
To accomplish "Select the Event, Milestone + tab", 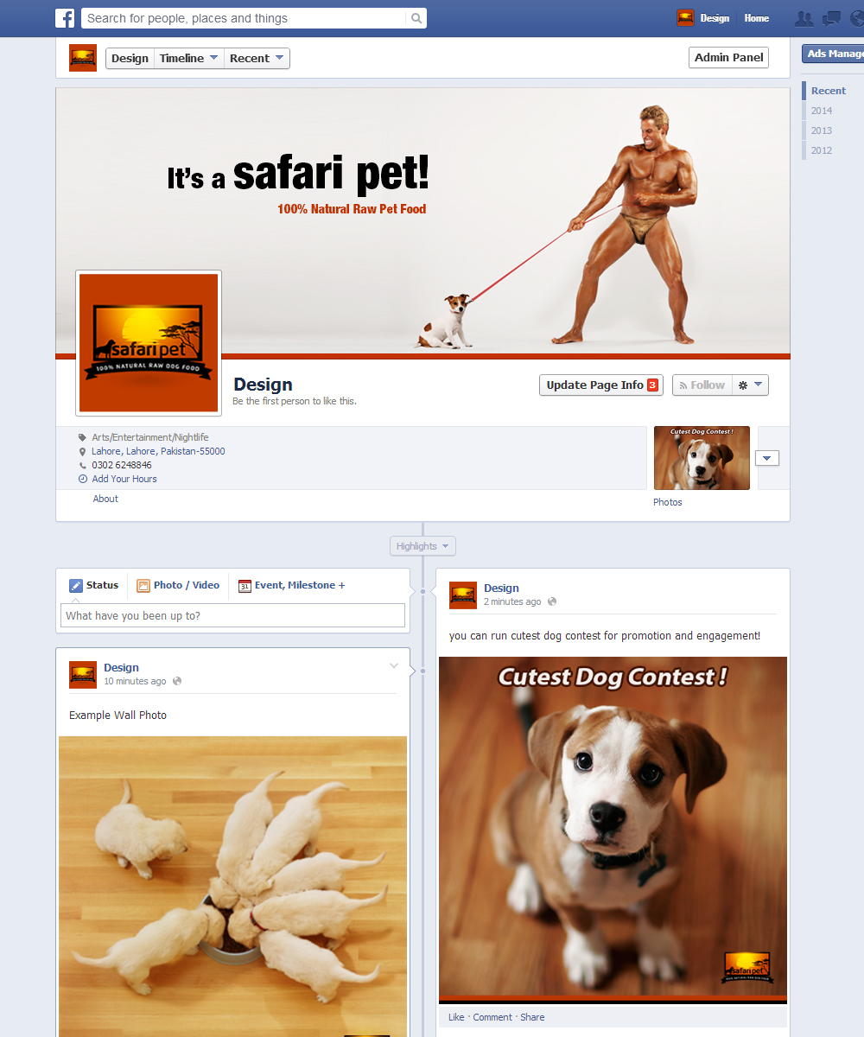I will [x=291, y=585].
